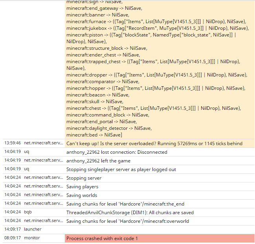Click the "Saving chunks" entry for minecraft:the_end
255x244 pixels.
point(125,204)
